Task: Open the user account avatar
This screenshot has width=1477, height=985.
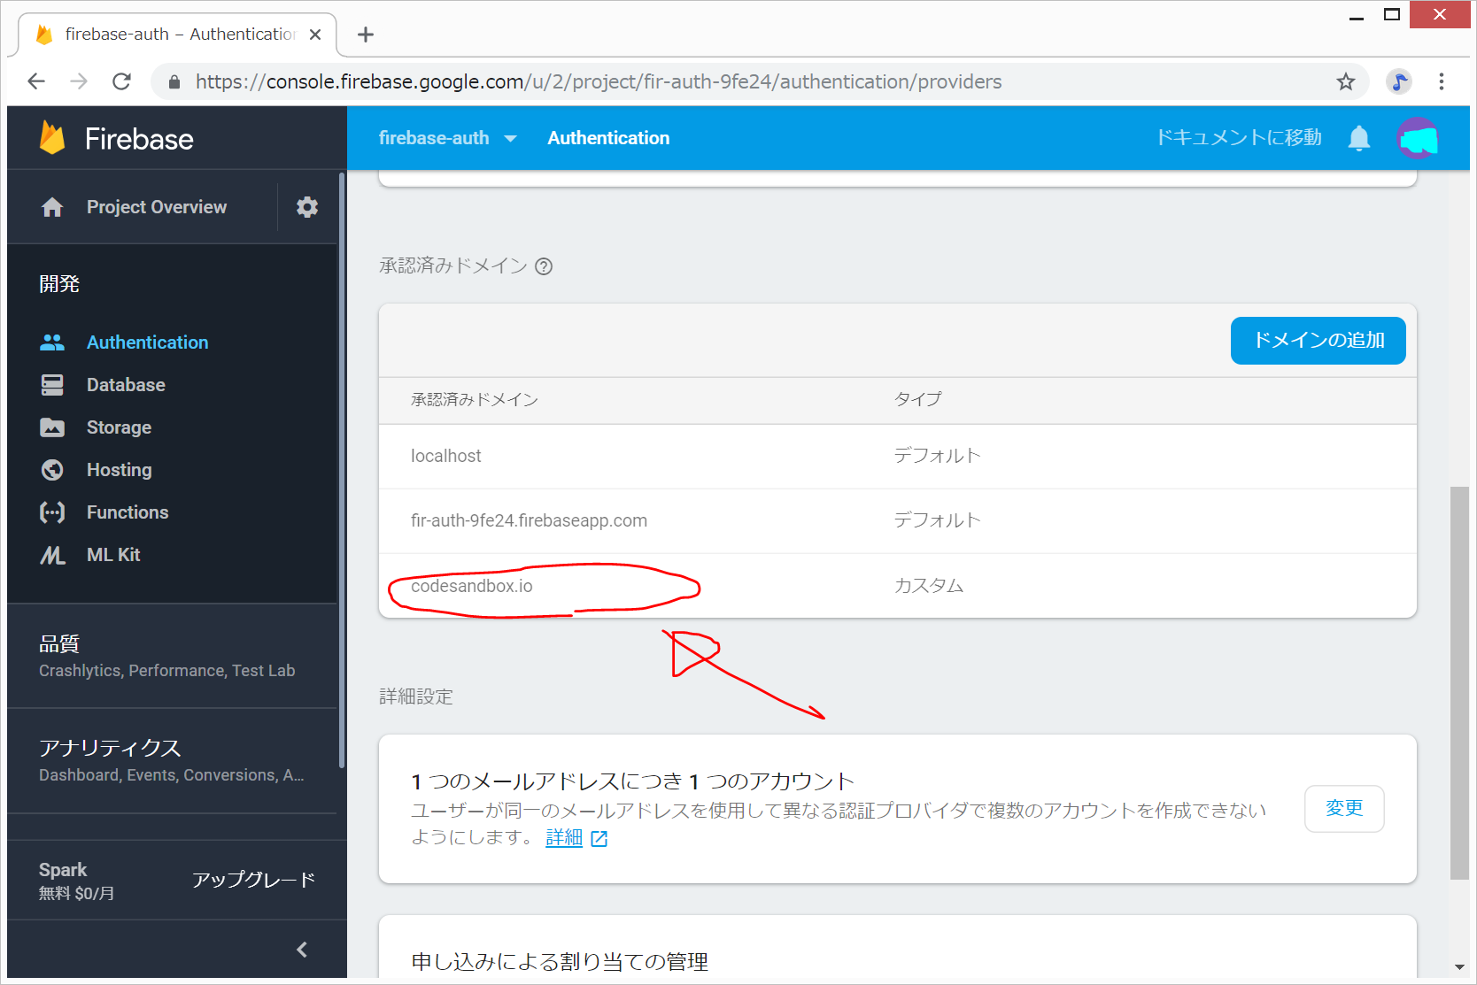Action: pyautogui.click(x=1417, y=138)
